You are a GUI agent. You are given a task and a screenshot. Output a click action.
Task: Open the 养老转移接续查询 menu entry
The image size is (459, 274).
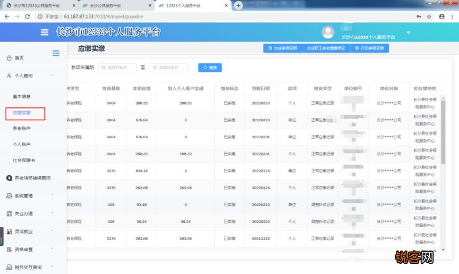32,178
